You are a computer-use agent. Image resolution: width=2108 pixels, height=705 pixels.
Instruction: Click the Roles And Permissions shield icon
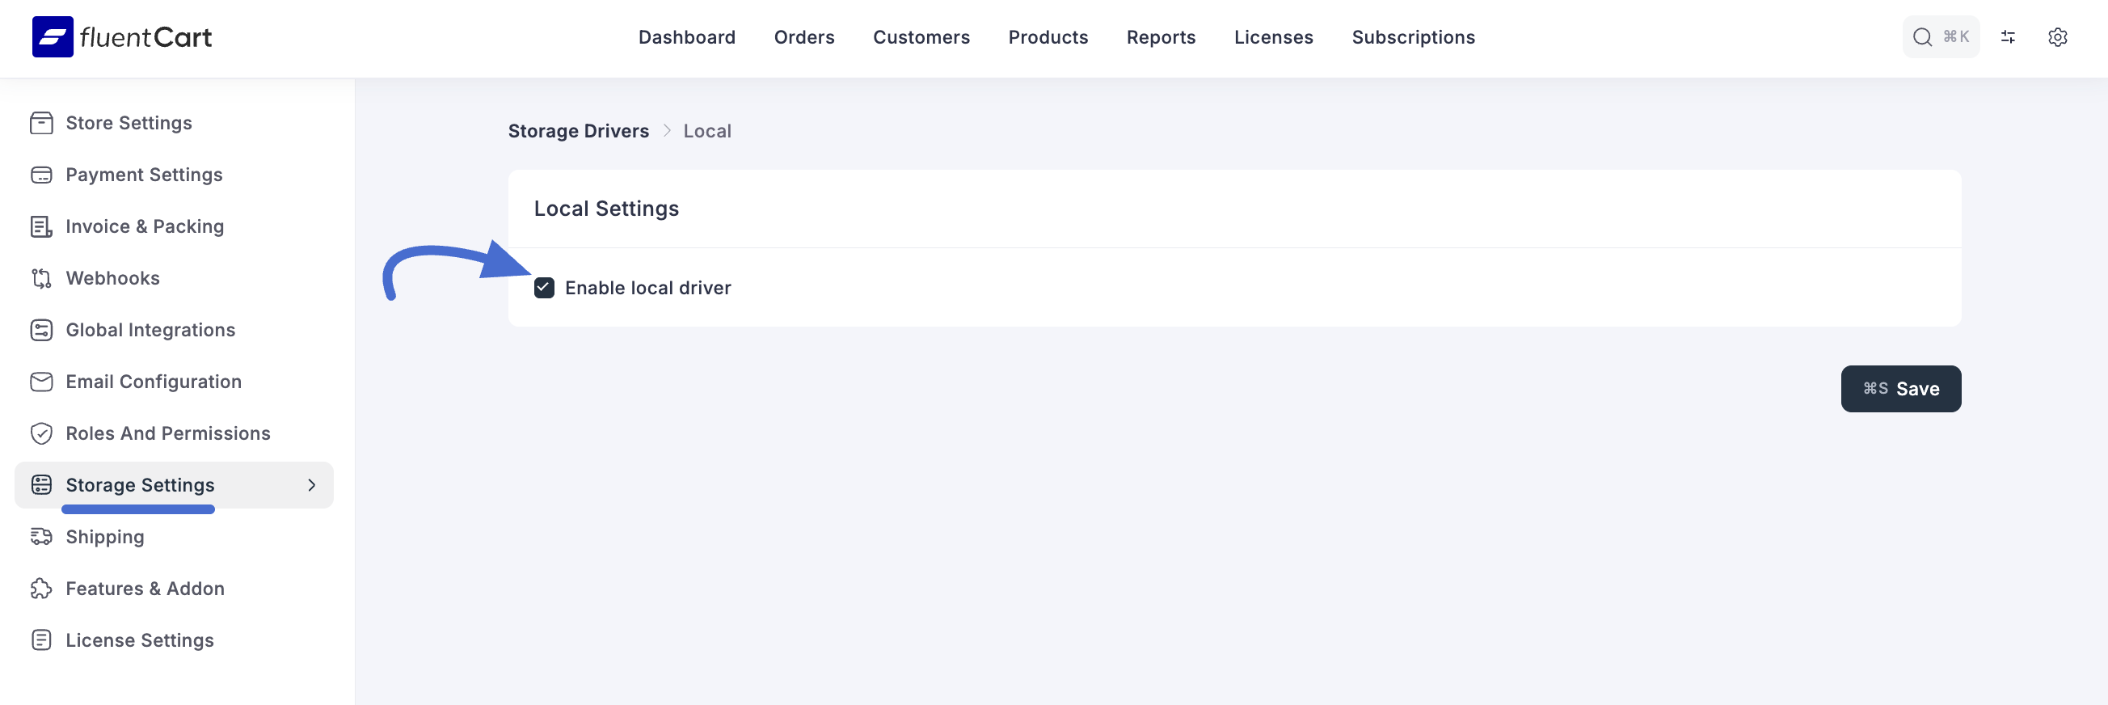click(41, 433)
